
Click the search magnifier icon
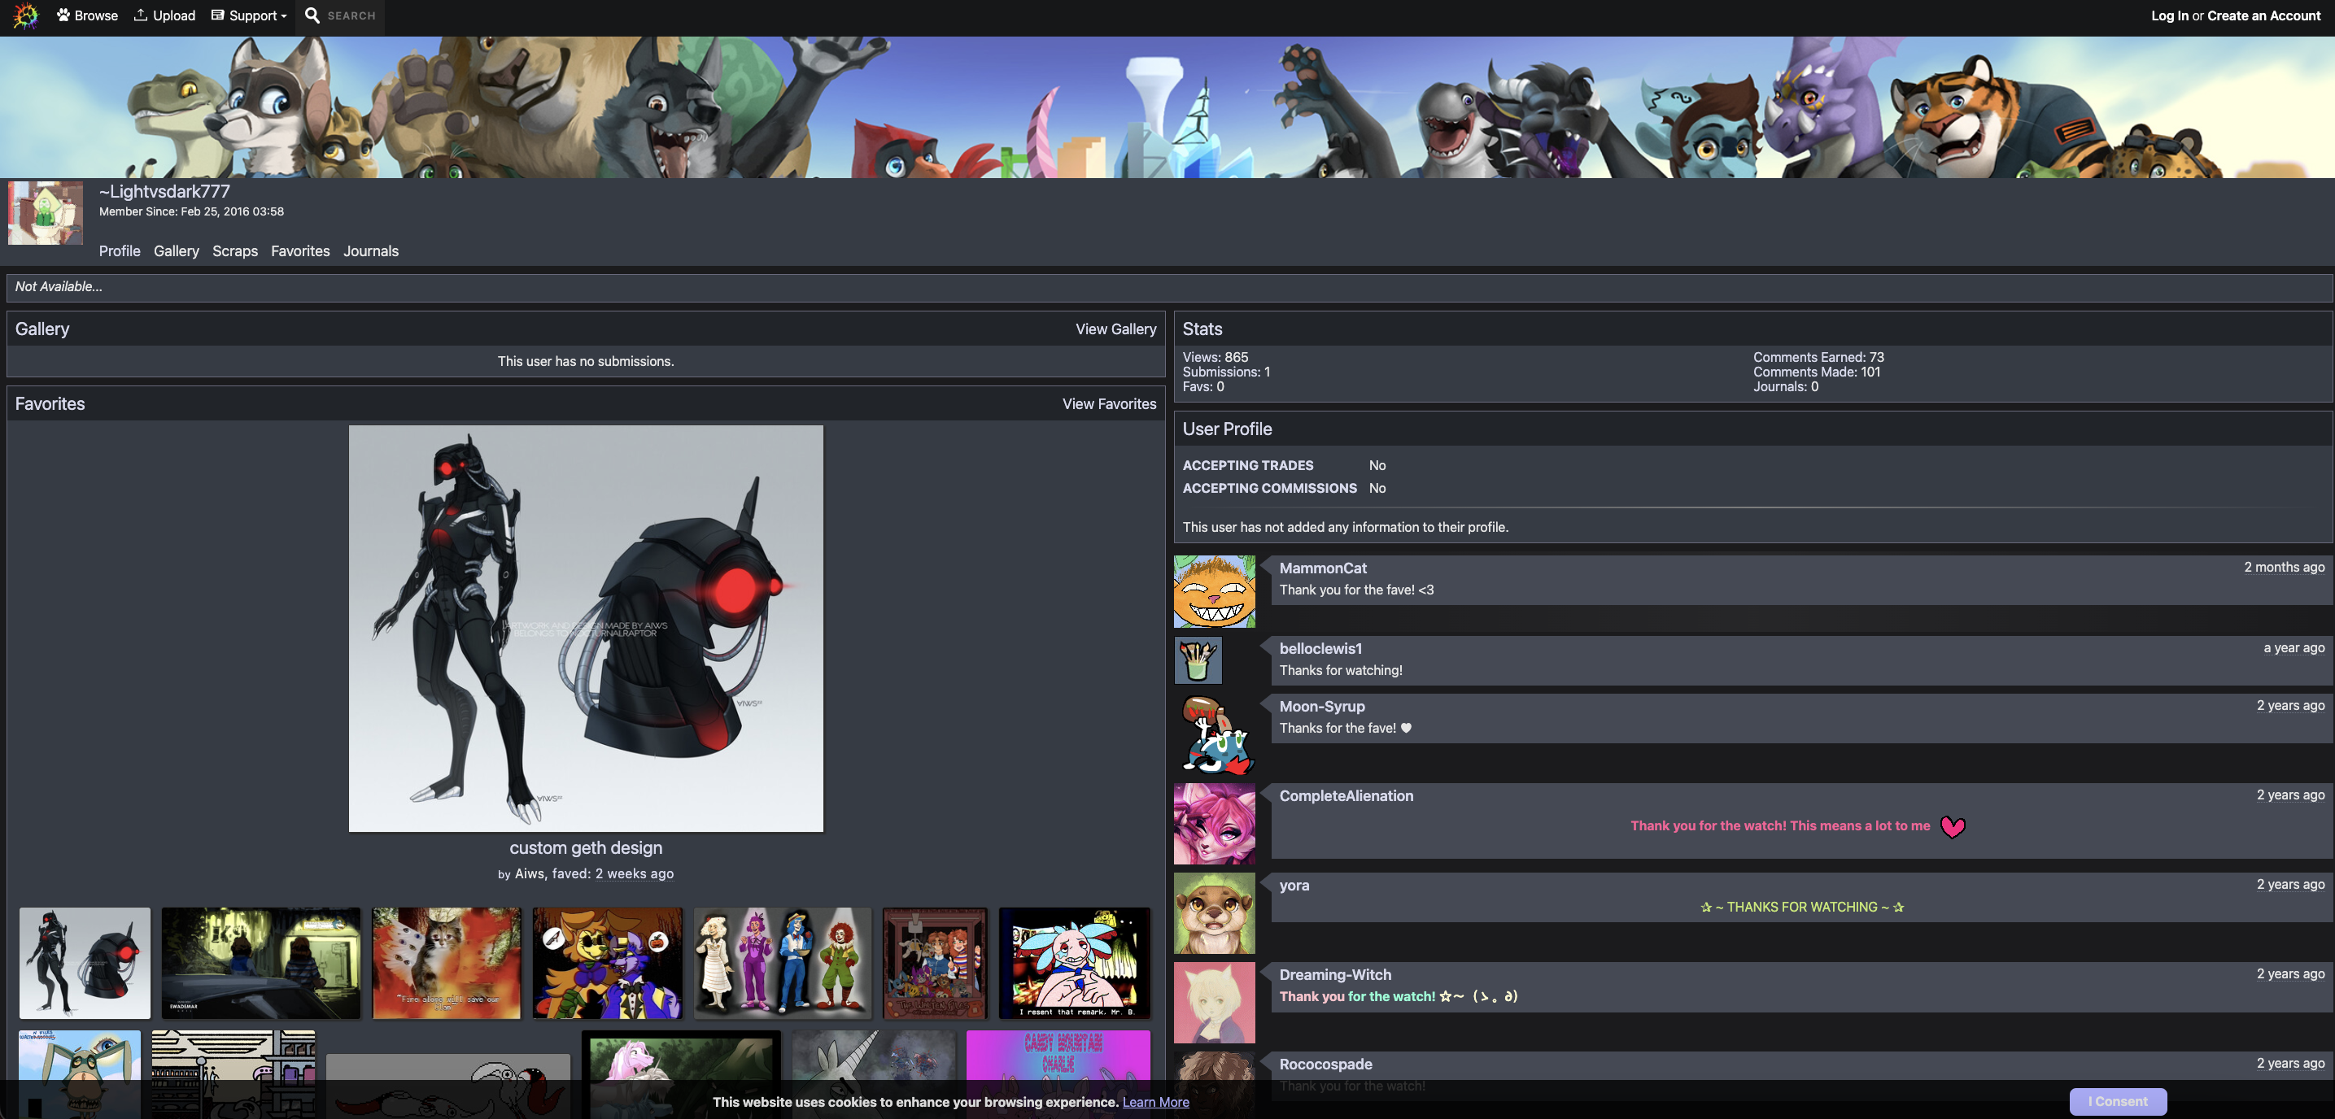point(312,15)
